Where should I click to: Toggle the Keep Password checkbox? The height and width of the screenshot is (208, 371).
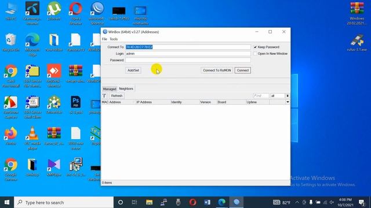pyautogui.click(x=255, y=47)
